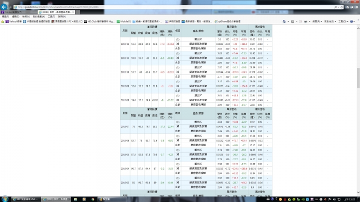
Task: Click the add-to-favorites-bar star icon
Action: click(x=2, y=21)
